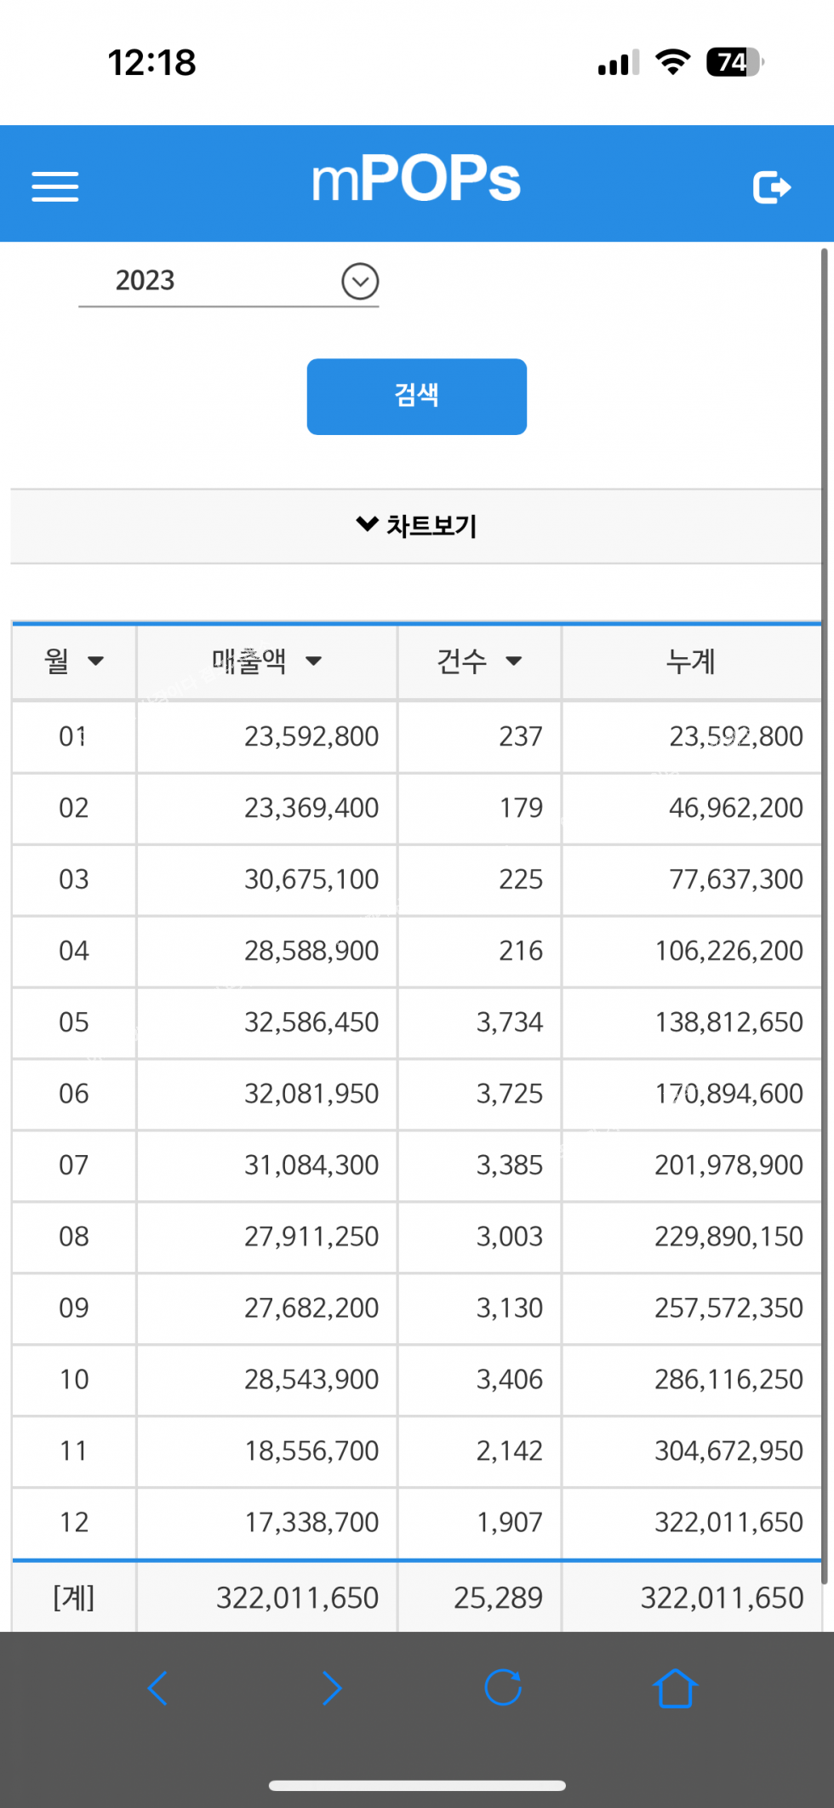Tap the battery indicator in status bar

click(x=734, y=62)
